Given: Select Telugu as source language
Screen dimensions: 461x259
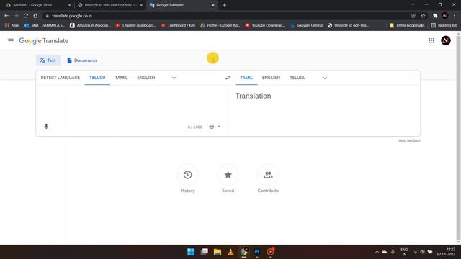Looking at the screenshot, I should (97, 78).
